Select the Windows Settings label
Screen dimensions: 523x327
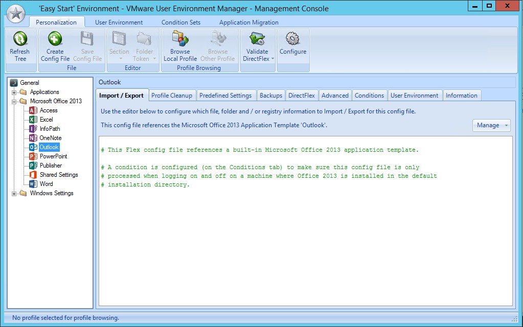(52, 193)
